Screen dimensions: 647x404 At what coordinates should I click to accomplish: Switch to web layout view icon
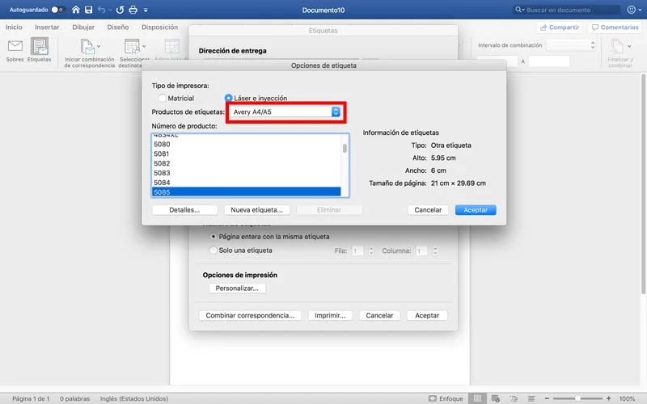pyautogui.click(x=496, y=398)
